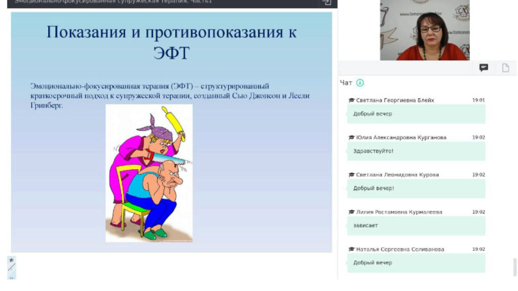Click graduation cap icon beside Светлана Георгиевна Блейх
The width and height of the screenshot is (518, 291).
pos(352,100)
